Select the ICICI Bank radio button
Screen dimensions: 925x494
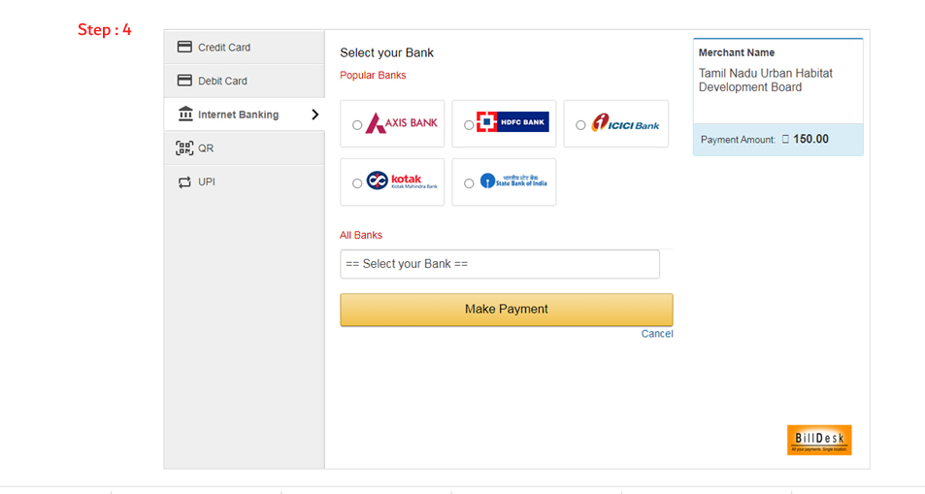click(x=580, y=125)
